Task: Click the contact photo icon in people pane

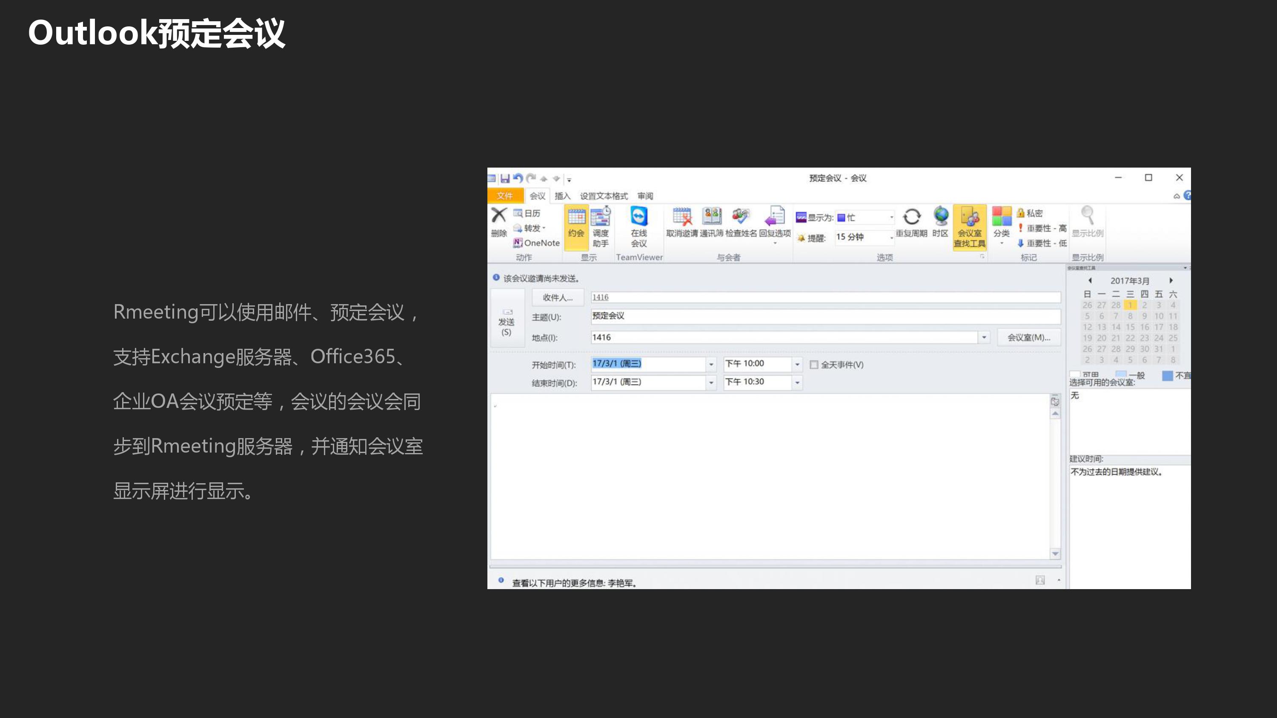Action: pos(1040,580)
